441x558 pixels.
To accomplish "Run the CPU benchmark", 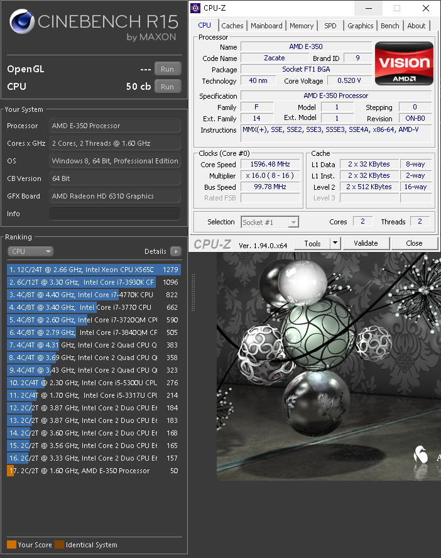I will point(168,87).
